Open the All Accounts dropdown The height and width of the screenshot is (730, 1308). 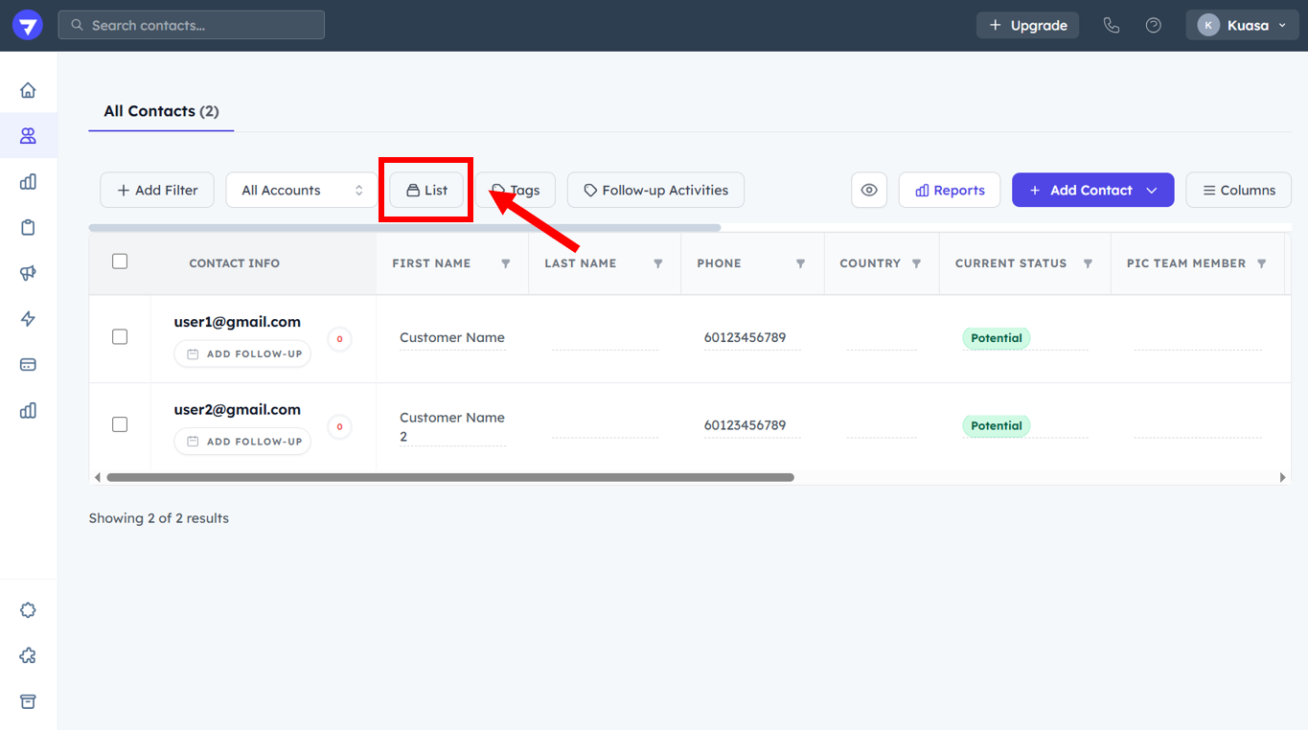click(x=302, y=191)
